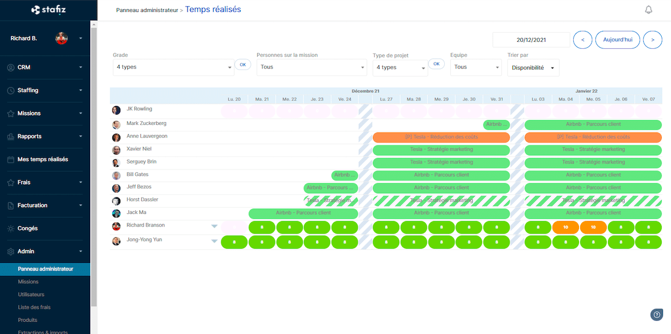Click the Frais star icon
This screenshot has height=334, width=671.
point(11,182)
